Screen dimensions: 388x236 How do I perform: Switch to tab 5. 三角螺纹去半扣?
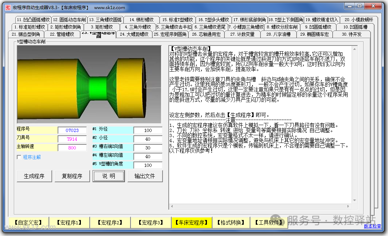point(174,27)
